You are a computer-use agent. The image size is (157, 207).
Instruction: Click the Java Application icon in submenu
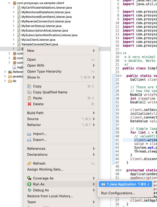(103, 184)
